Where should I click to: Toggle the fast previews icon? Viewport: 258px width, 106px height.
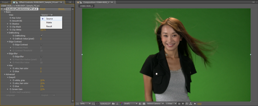click(183, 104)
